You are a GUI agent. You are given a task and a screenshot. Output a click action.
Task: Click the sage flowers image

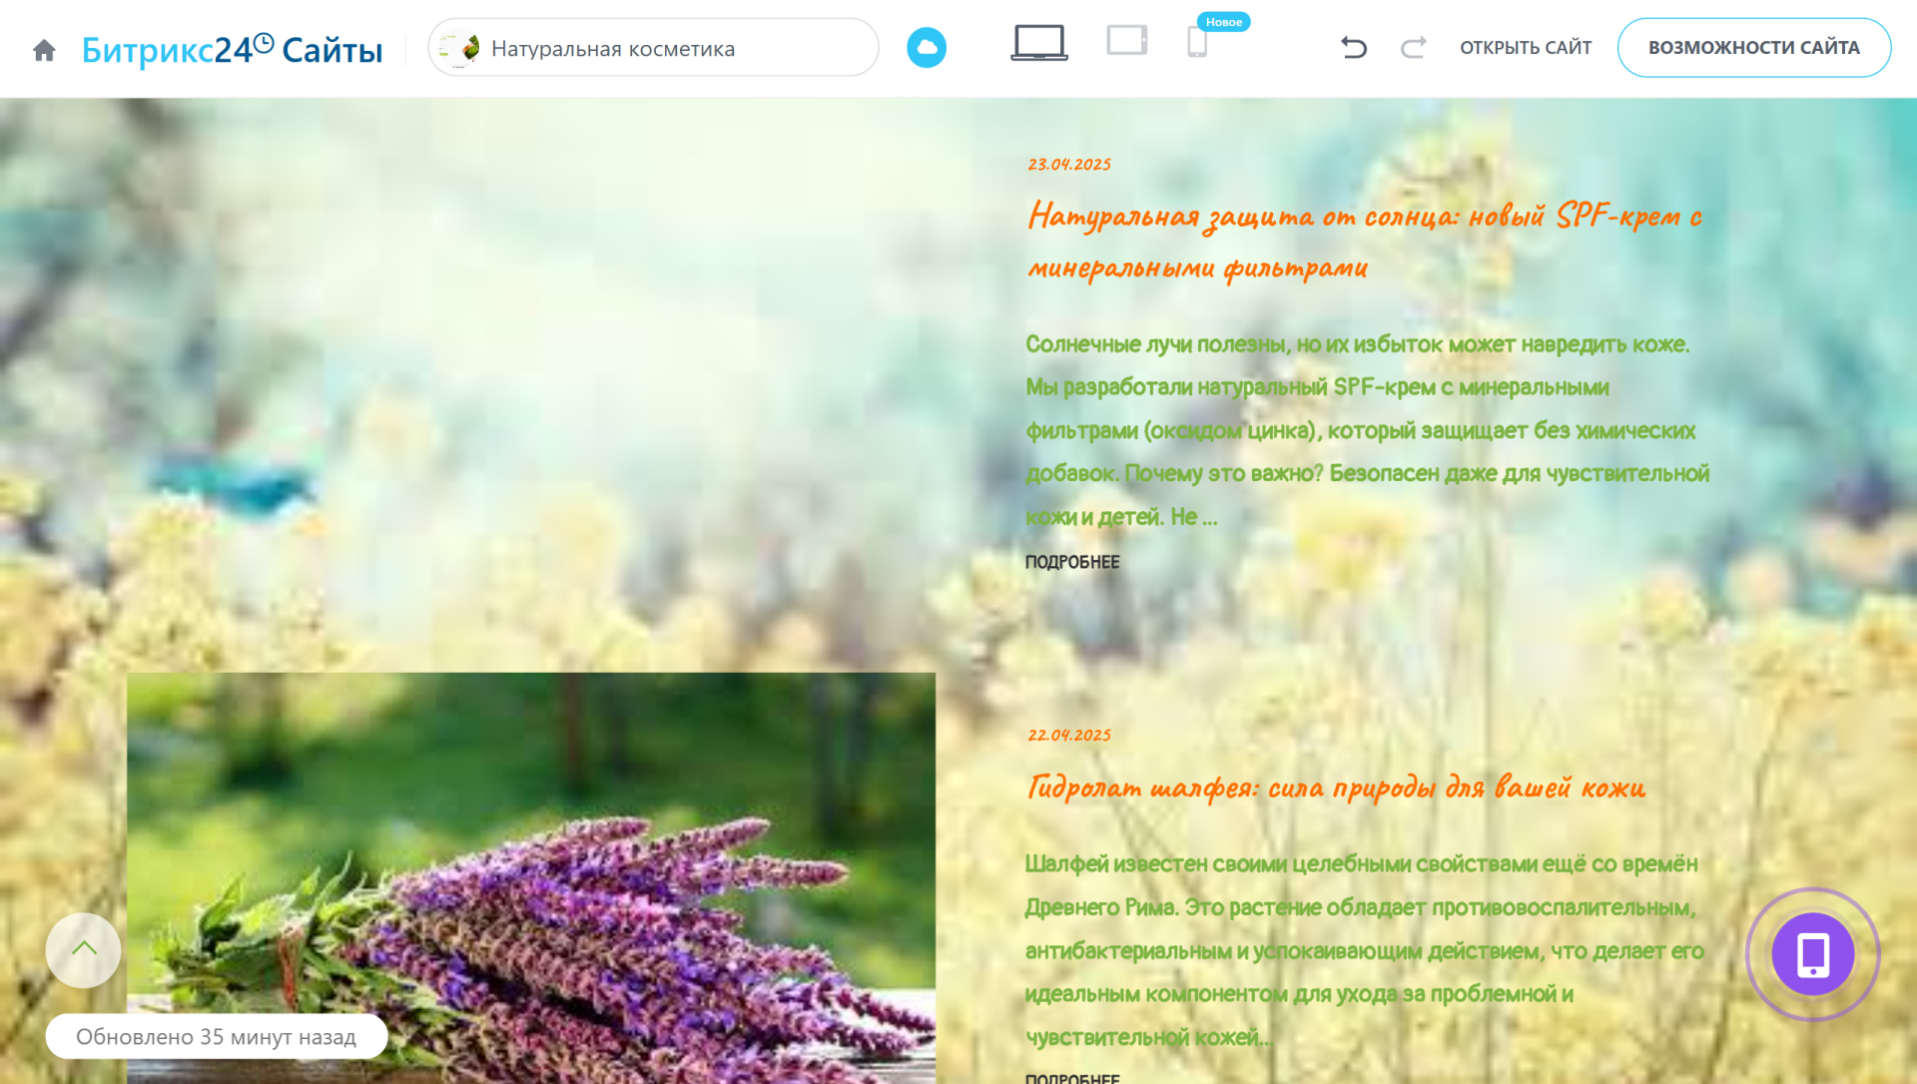(x=531, y=877)
